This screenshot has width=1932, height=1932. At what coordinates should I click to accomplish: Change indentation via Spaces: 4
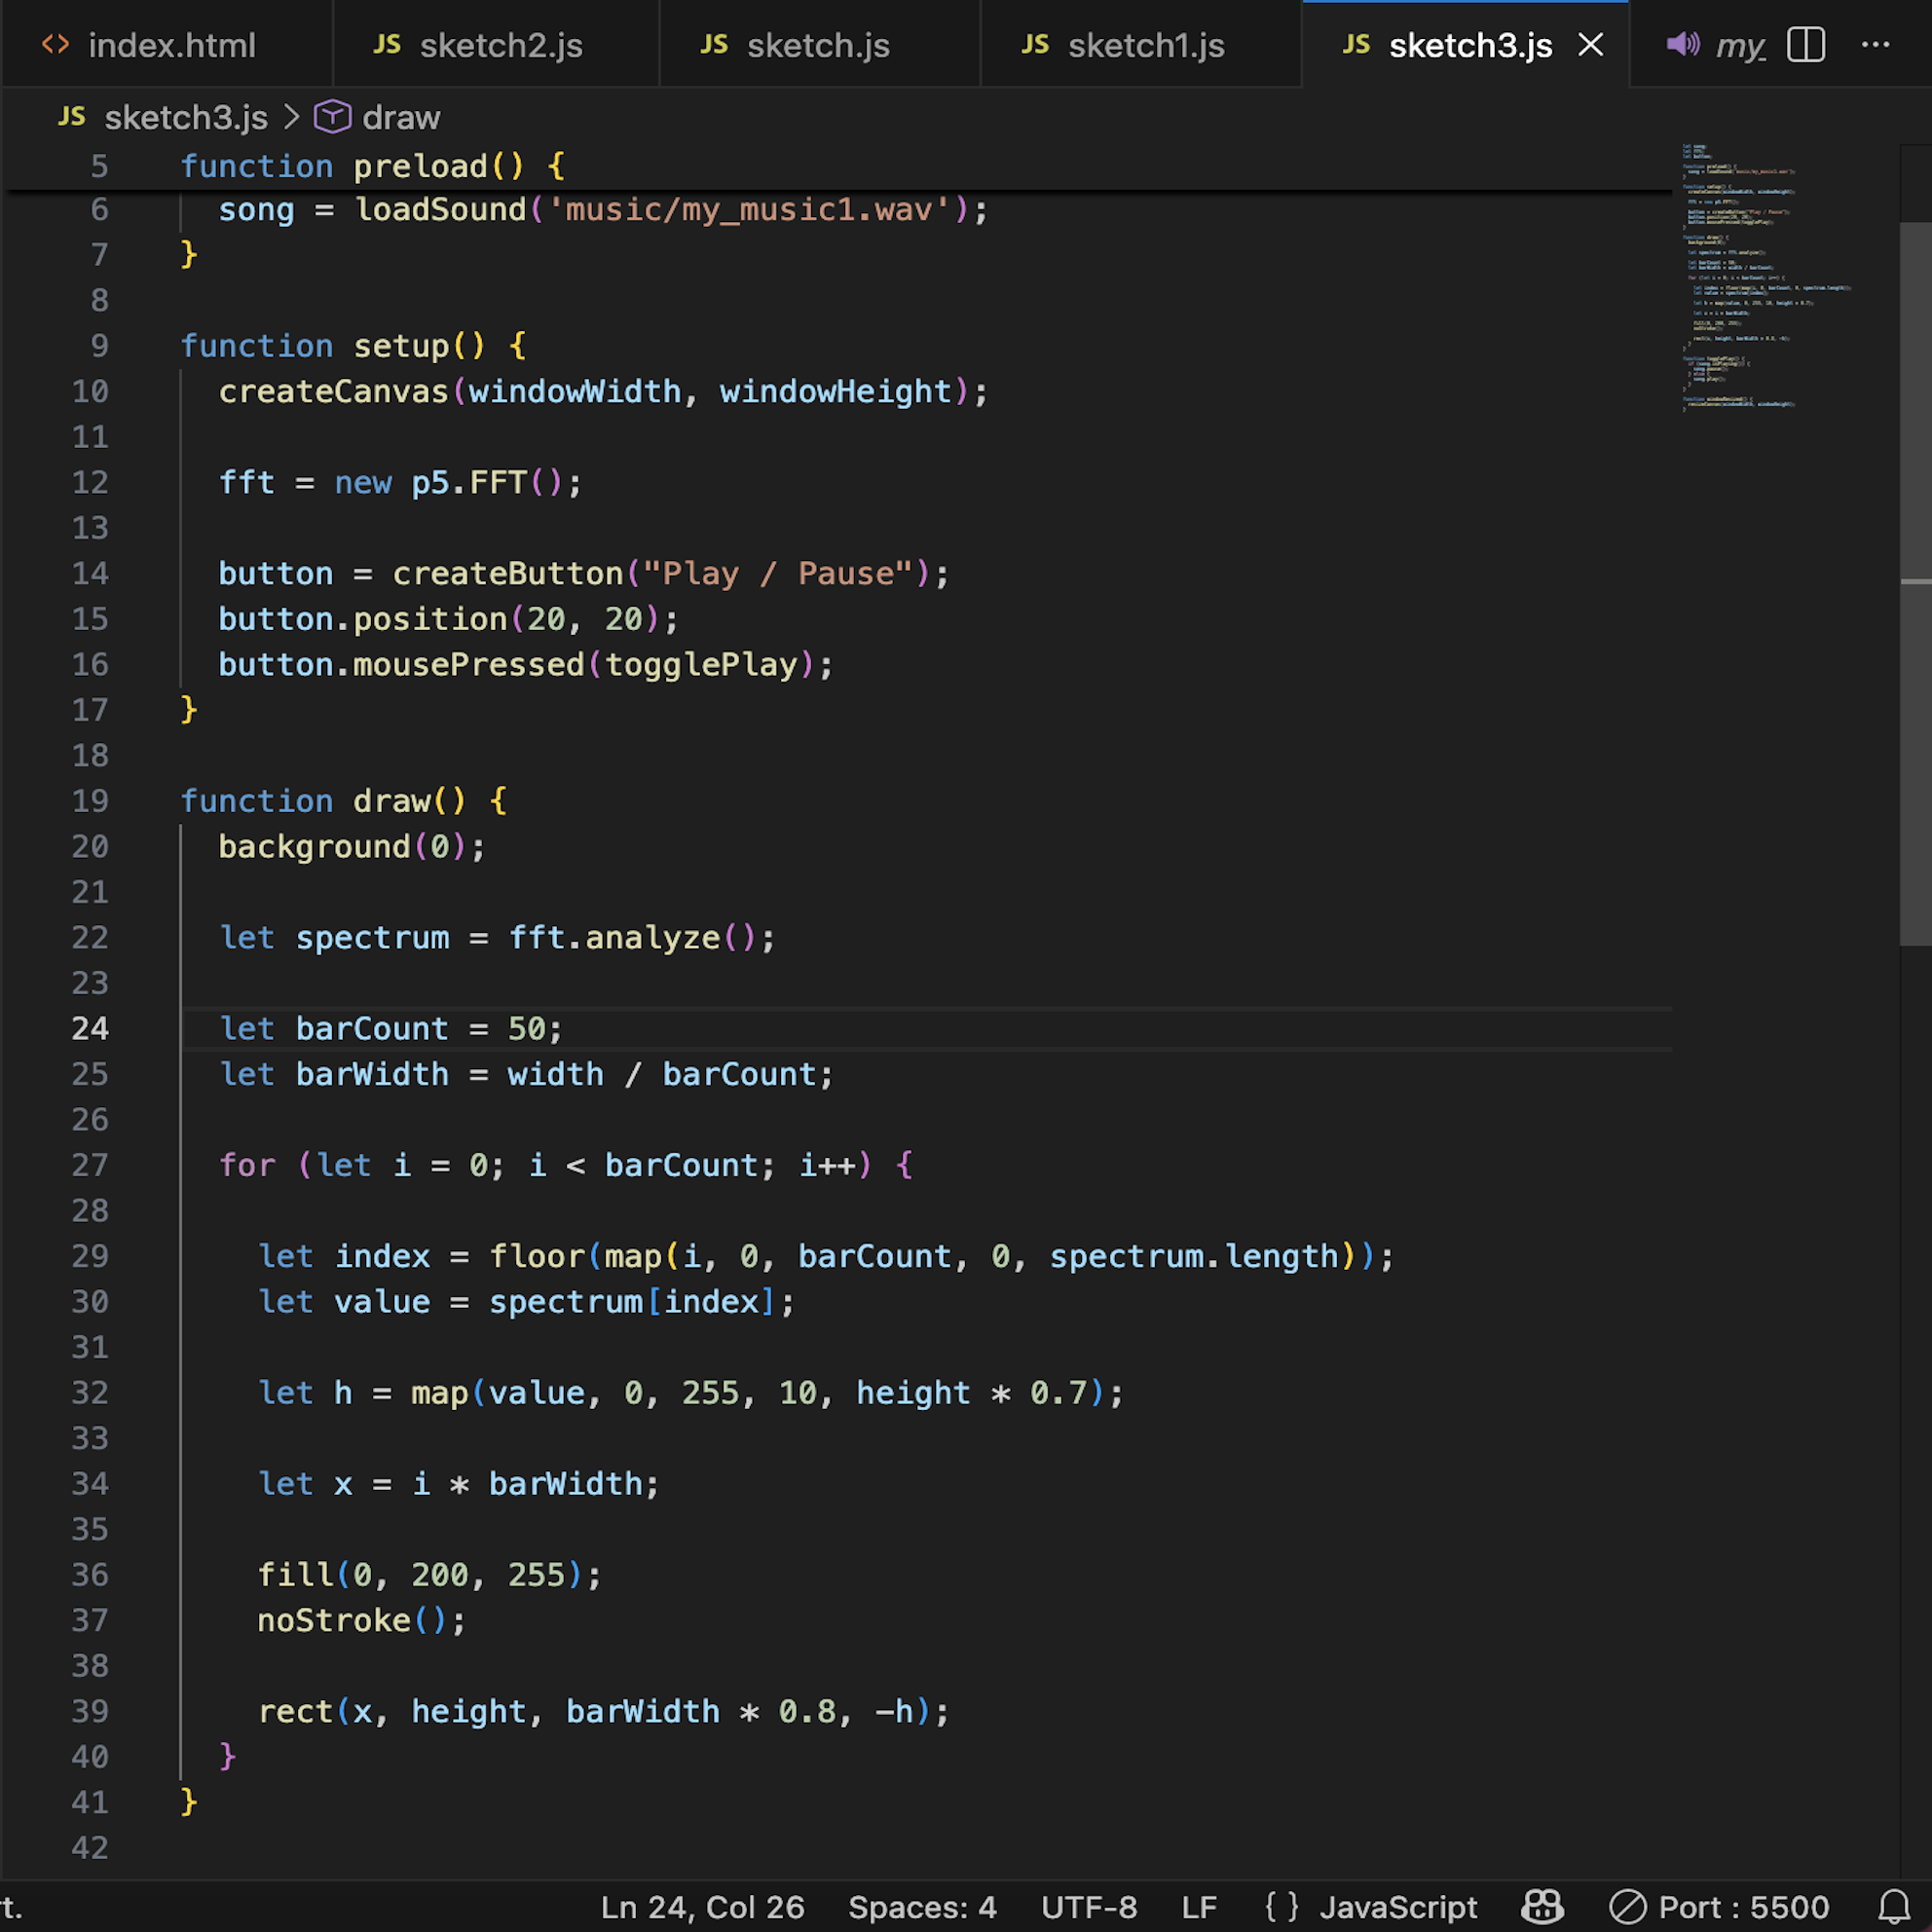click(922, 1907)
